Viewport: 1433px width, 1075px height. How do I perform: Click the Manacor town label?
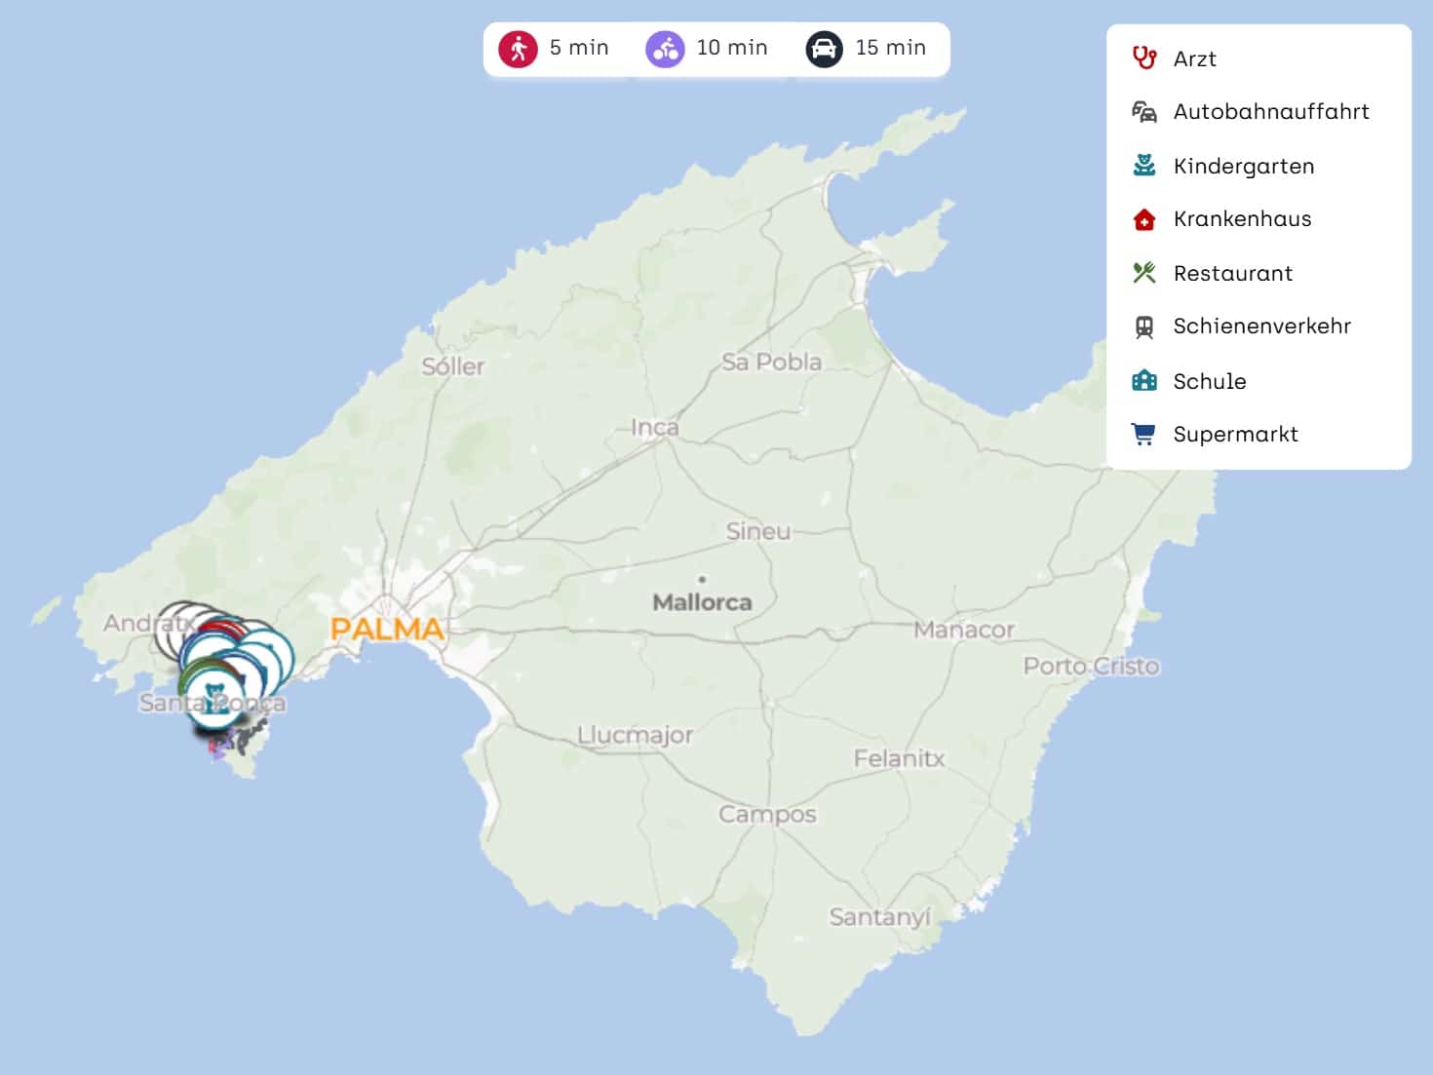[963, 631]
